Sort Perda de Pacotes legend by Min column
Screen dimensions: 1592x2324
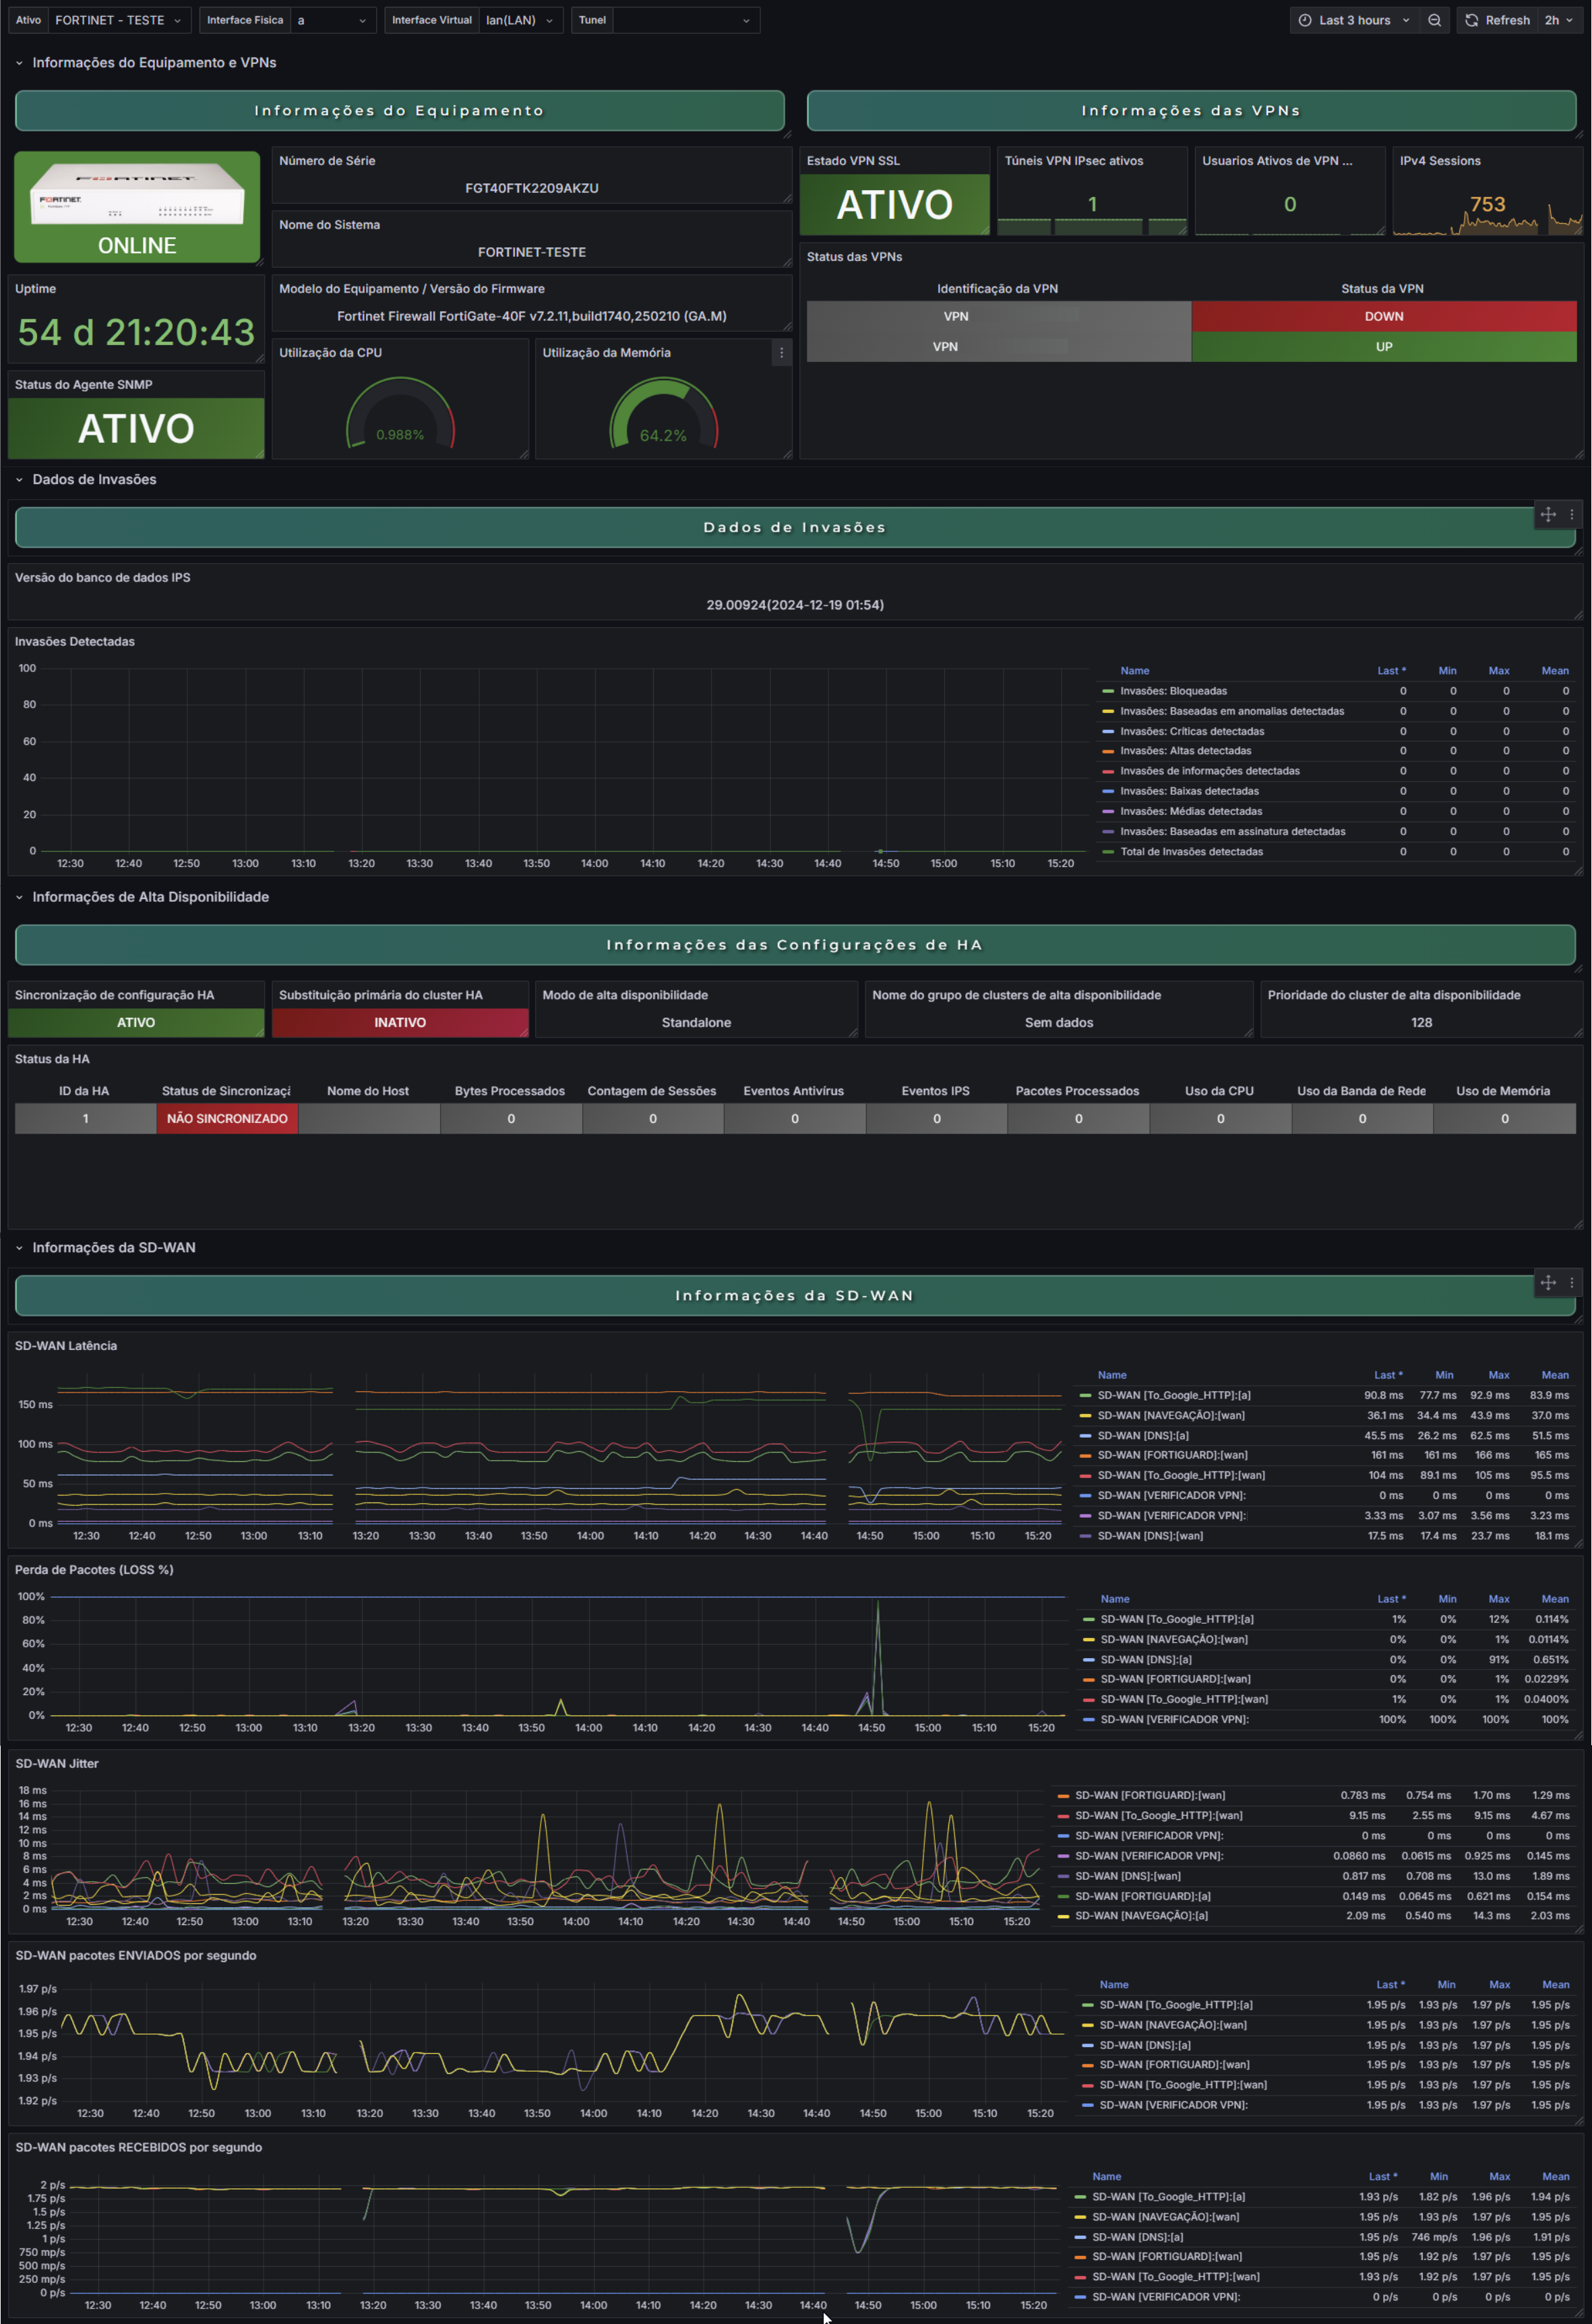1447,1599
